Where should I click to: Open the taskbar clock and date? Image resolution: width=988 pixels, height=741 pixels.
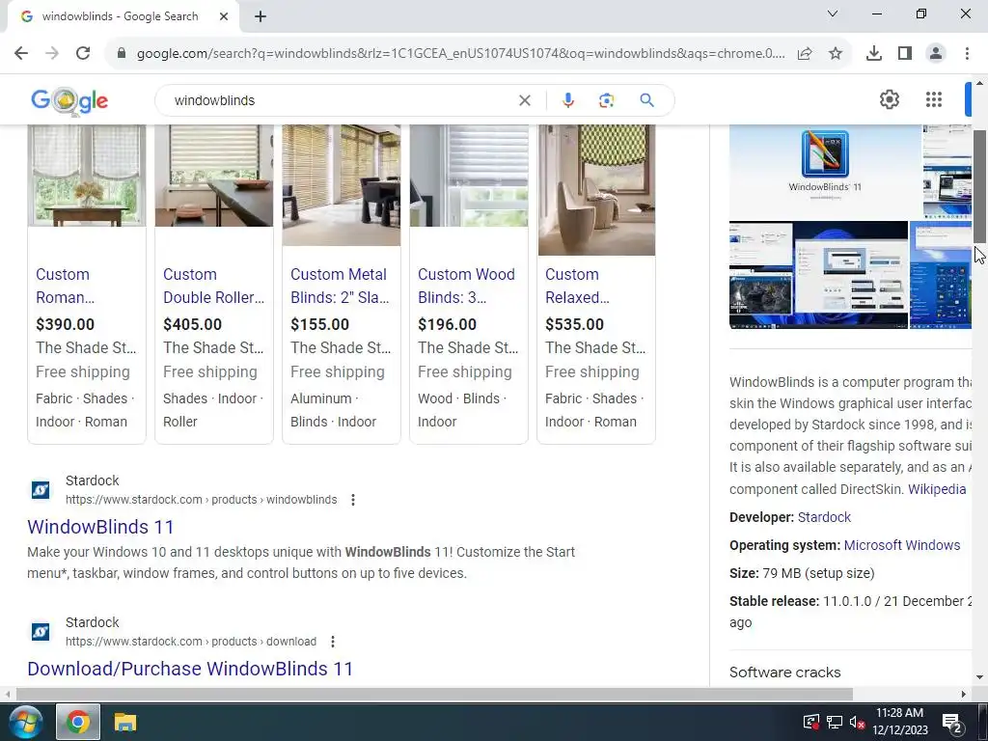900,722
